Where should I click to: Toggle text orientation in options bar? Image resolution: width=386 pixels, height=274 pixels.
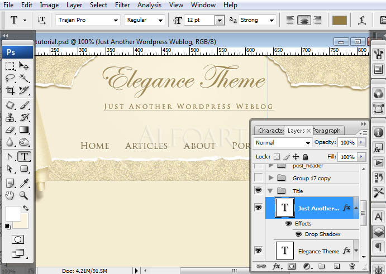click(41, 20)
